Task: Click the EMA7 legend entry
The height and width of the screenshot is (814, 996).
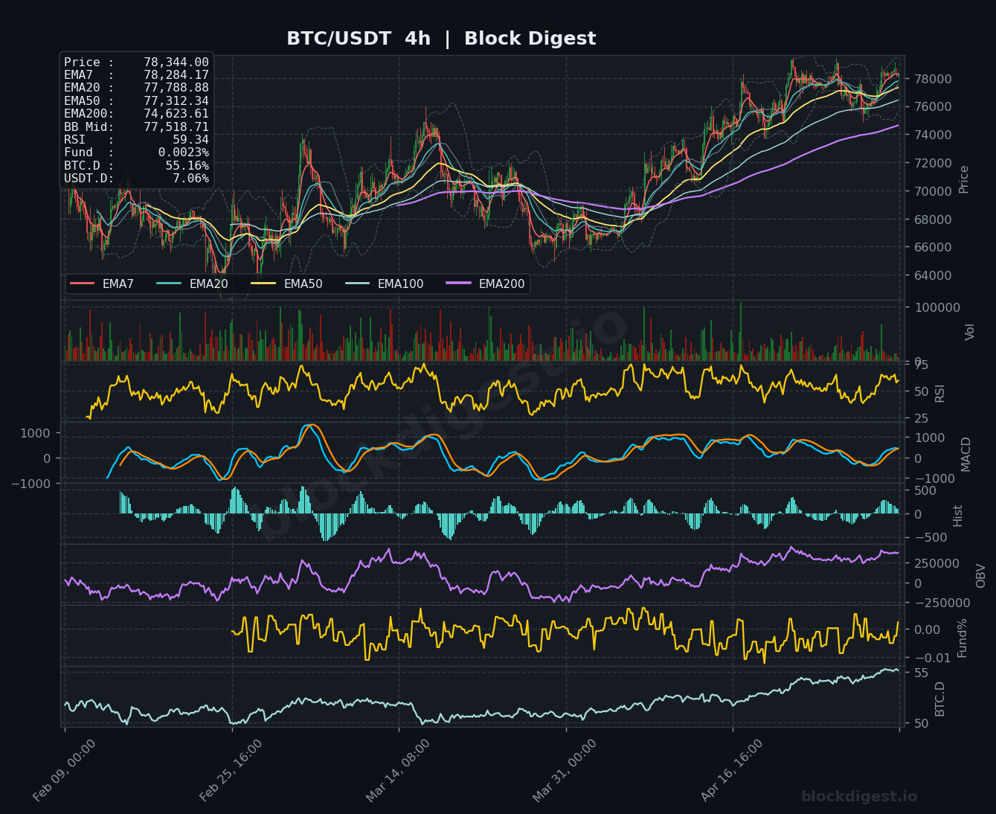Action: 102,283
